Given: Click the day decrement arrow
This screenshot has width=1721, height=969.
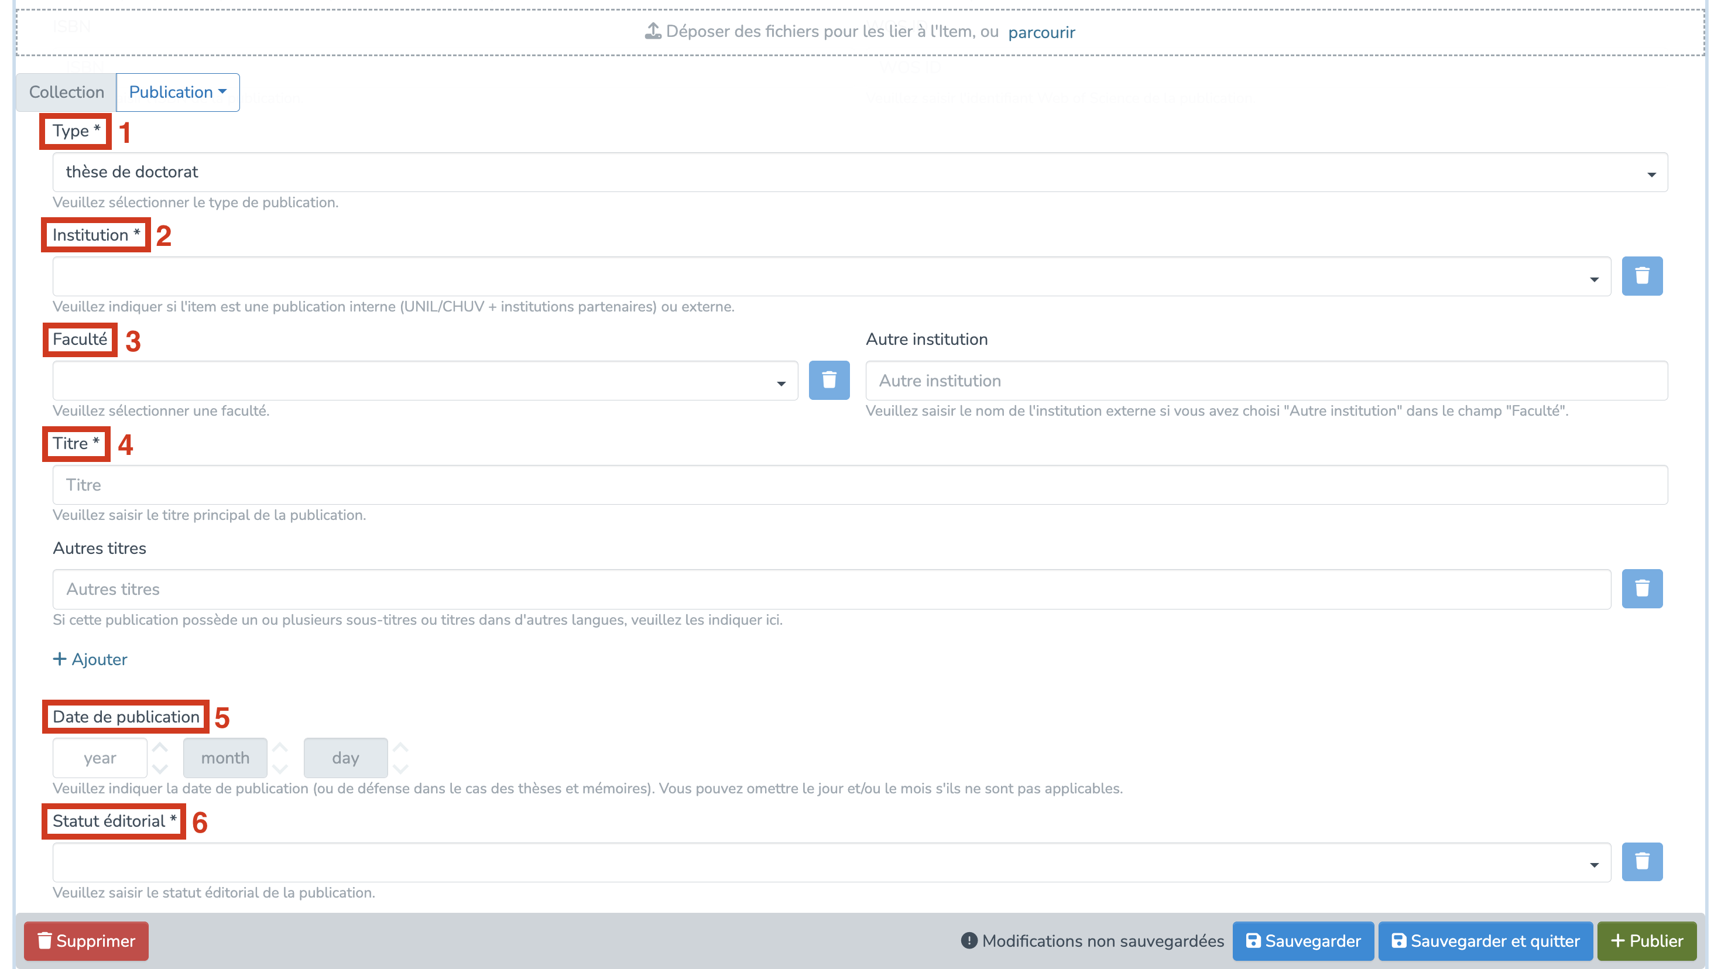Looking at the screenshot, I should (400, 769).
